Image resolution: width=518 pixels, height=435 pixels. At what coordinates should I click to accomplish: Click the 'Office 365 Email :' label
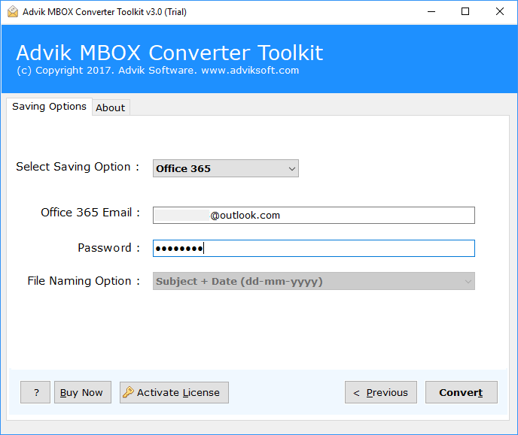coord(90,213)
